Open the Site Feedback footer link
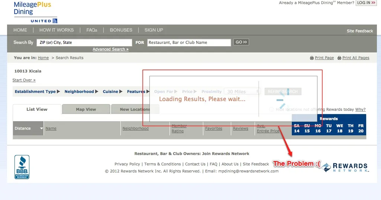This screenshot has width=381, height=200. tap(256, 164)
